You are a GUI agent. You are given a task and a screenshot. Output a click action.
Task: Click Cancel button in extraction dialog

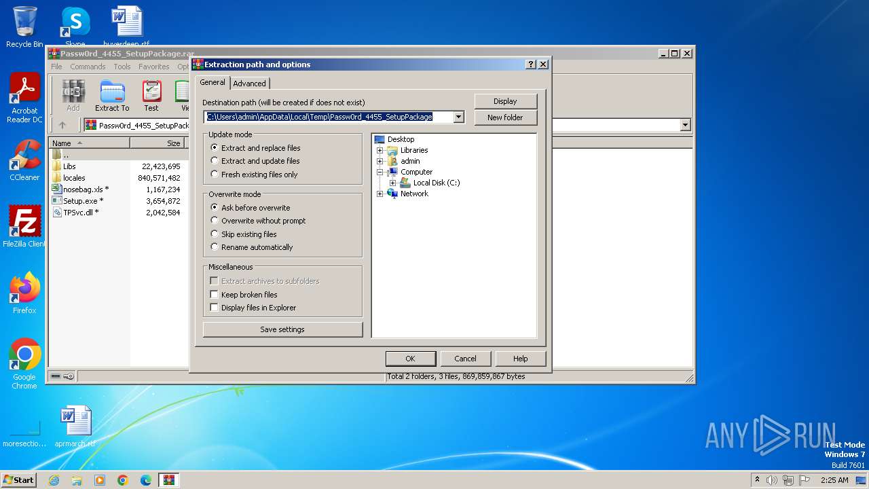coord(465,359)
